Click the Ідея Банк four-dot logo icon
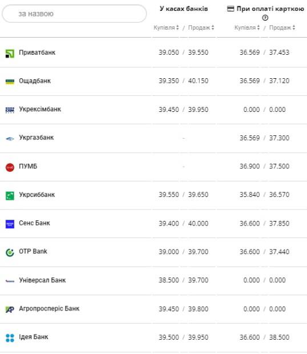Screen dimensions: 307x354 tap(10, 338)
